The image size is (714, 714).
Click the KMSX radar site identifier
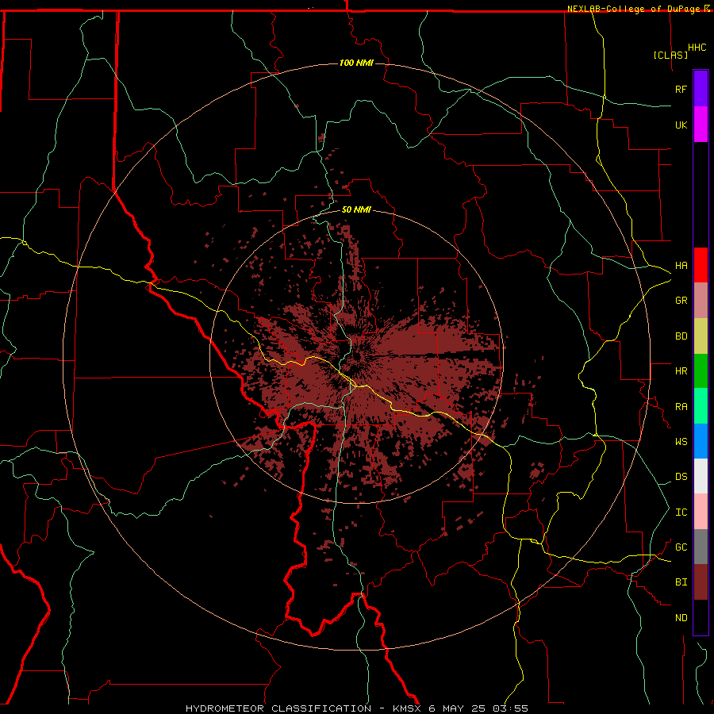(408, 708)
